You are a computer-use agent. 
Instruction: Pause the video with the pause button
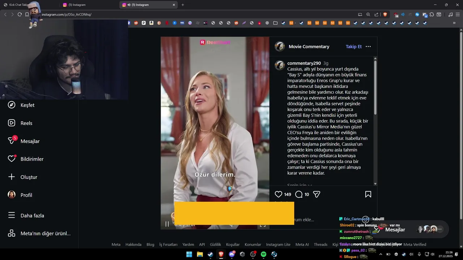click(167, 224)
